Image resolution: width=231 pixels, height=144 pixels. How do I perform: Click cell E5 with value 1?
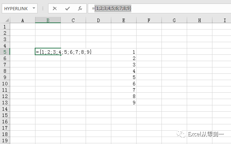pyautogui.click(x=124, y=52)
